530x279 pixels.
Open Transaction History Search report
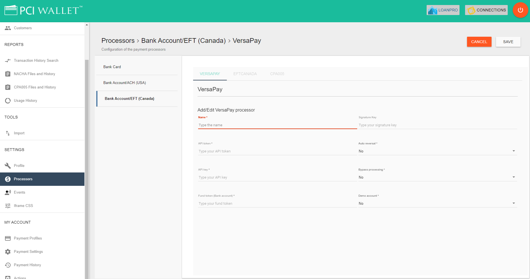(42, 60)
